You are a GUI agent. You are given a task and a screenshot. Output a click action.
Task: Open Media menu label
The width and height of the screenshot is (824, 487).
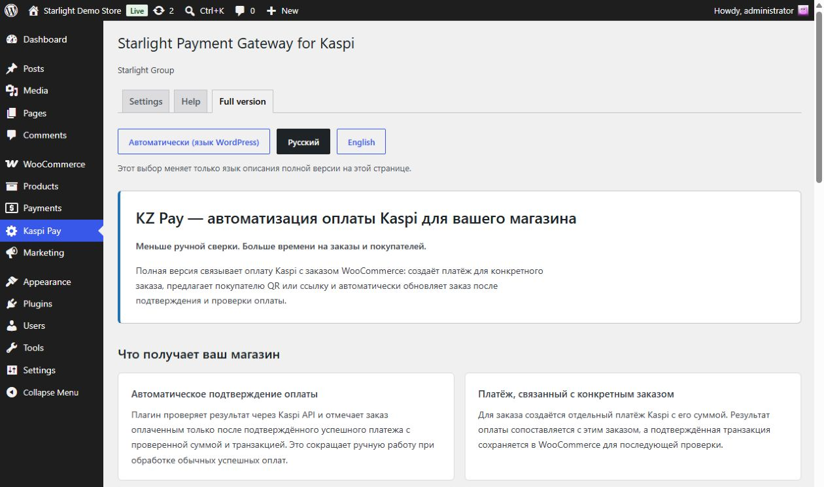(x=36, y=90)
